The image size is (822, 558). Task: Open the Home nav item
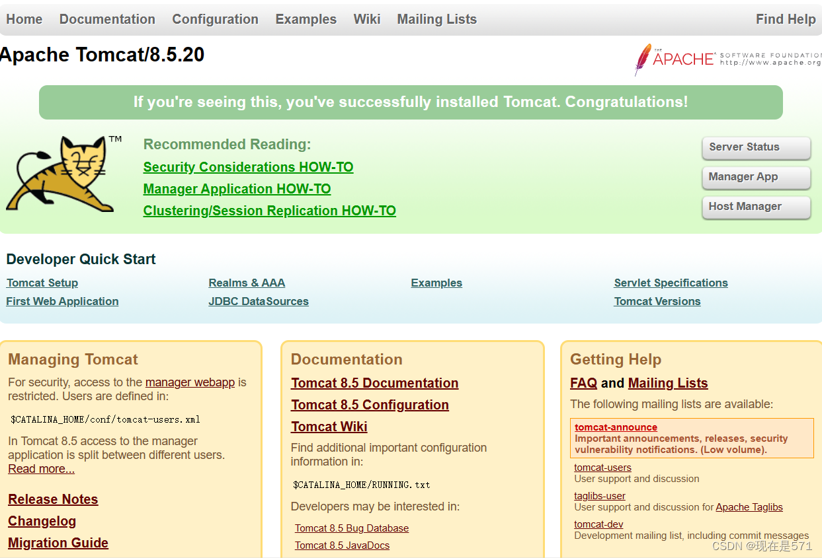(x=24, y=19)
